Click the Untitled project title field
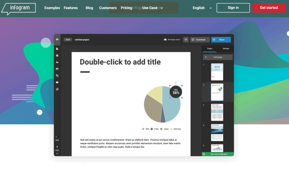The width and height of the screenshot is (289, 169). (x=82, y=40)
